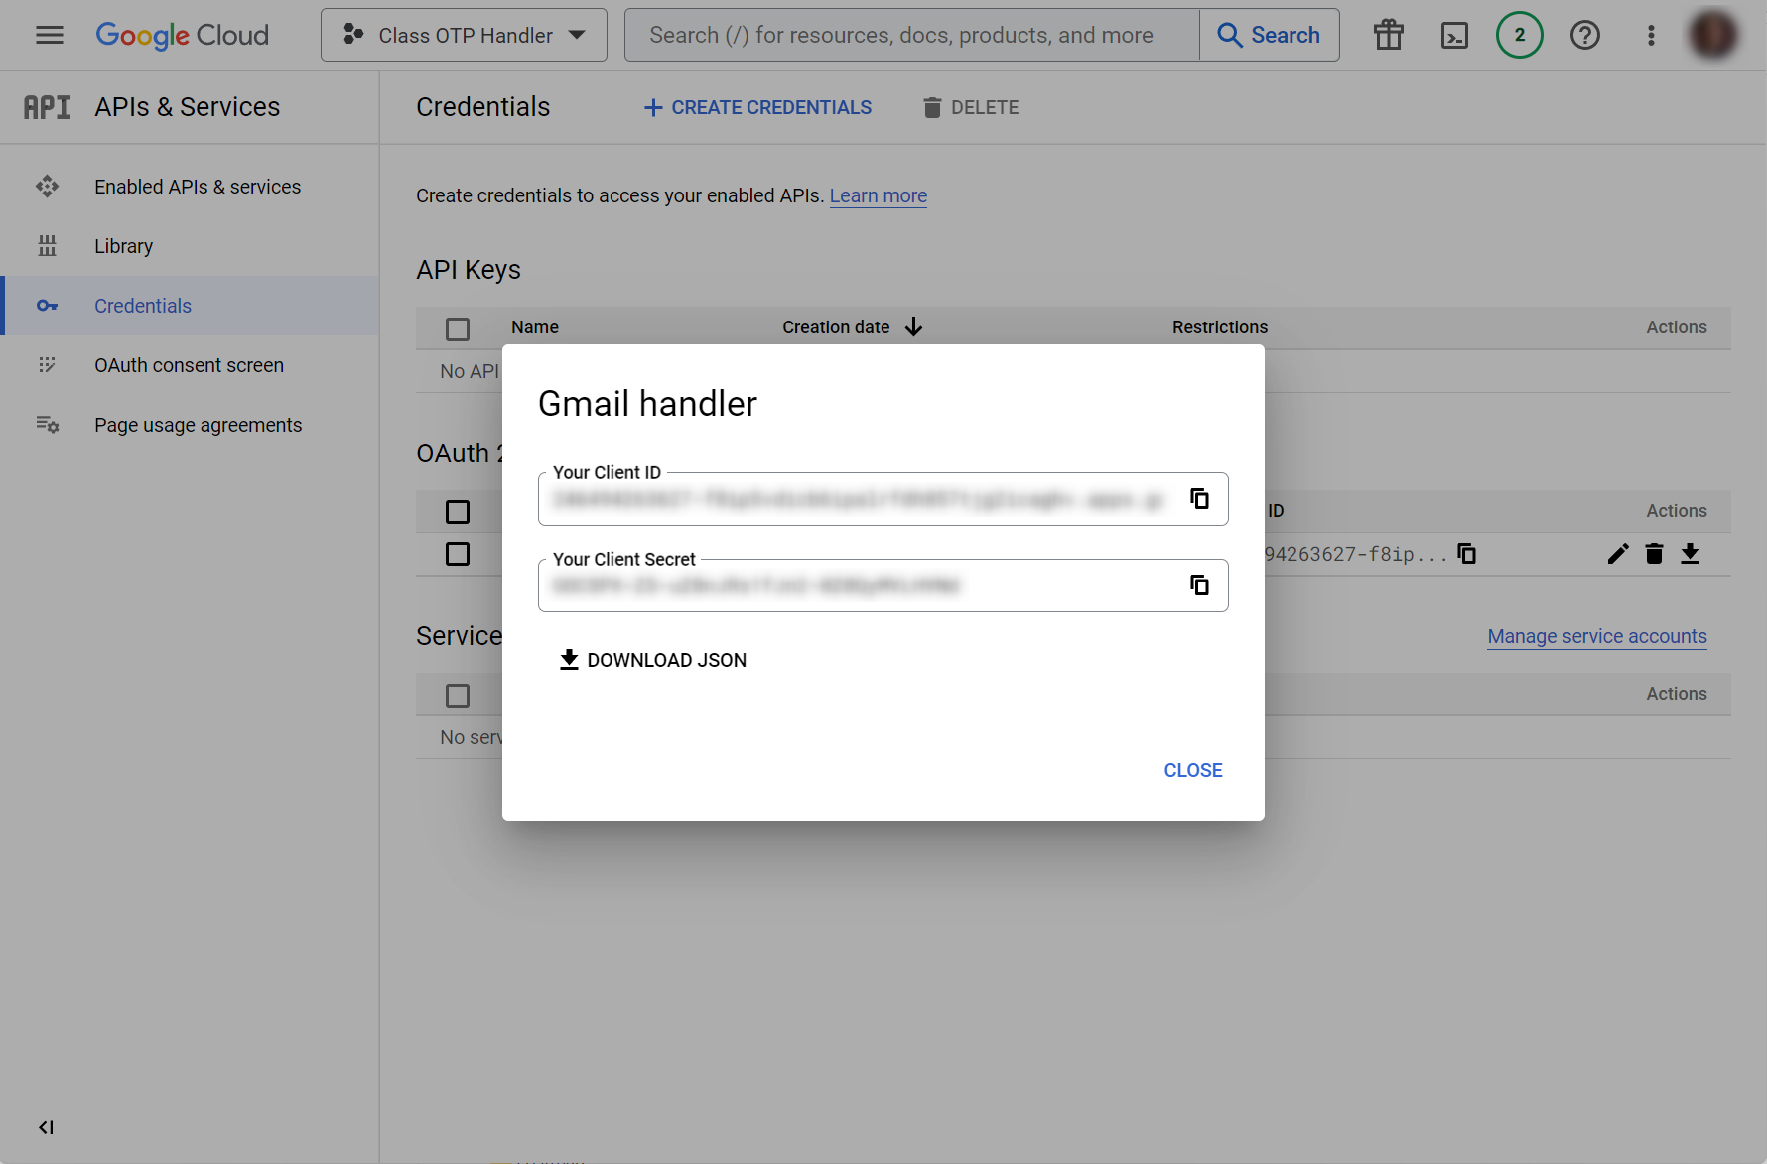Image resolution: width=1767 pixels, height=1164 pixels.
Task: Copy the Client ID to clipboard
Action: (1199, 499)
